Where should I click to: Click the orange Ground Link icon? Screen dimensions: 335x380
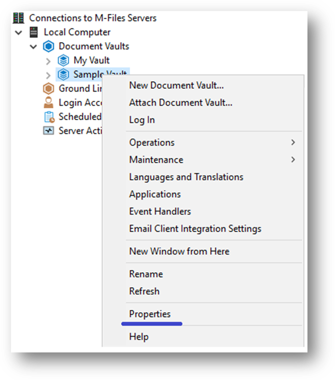(49, 88)
